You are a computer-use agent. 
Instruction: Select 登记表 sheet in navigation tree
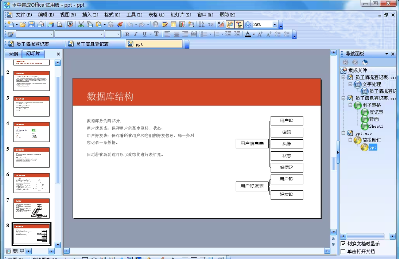(376, 112)
